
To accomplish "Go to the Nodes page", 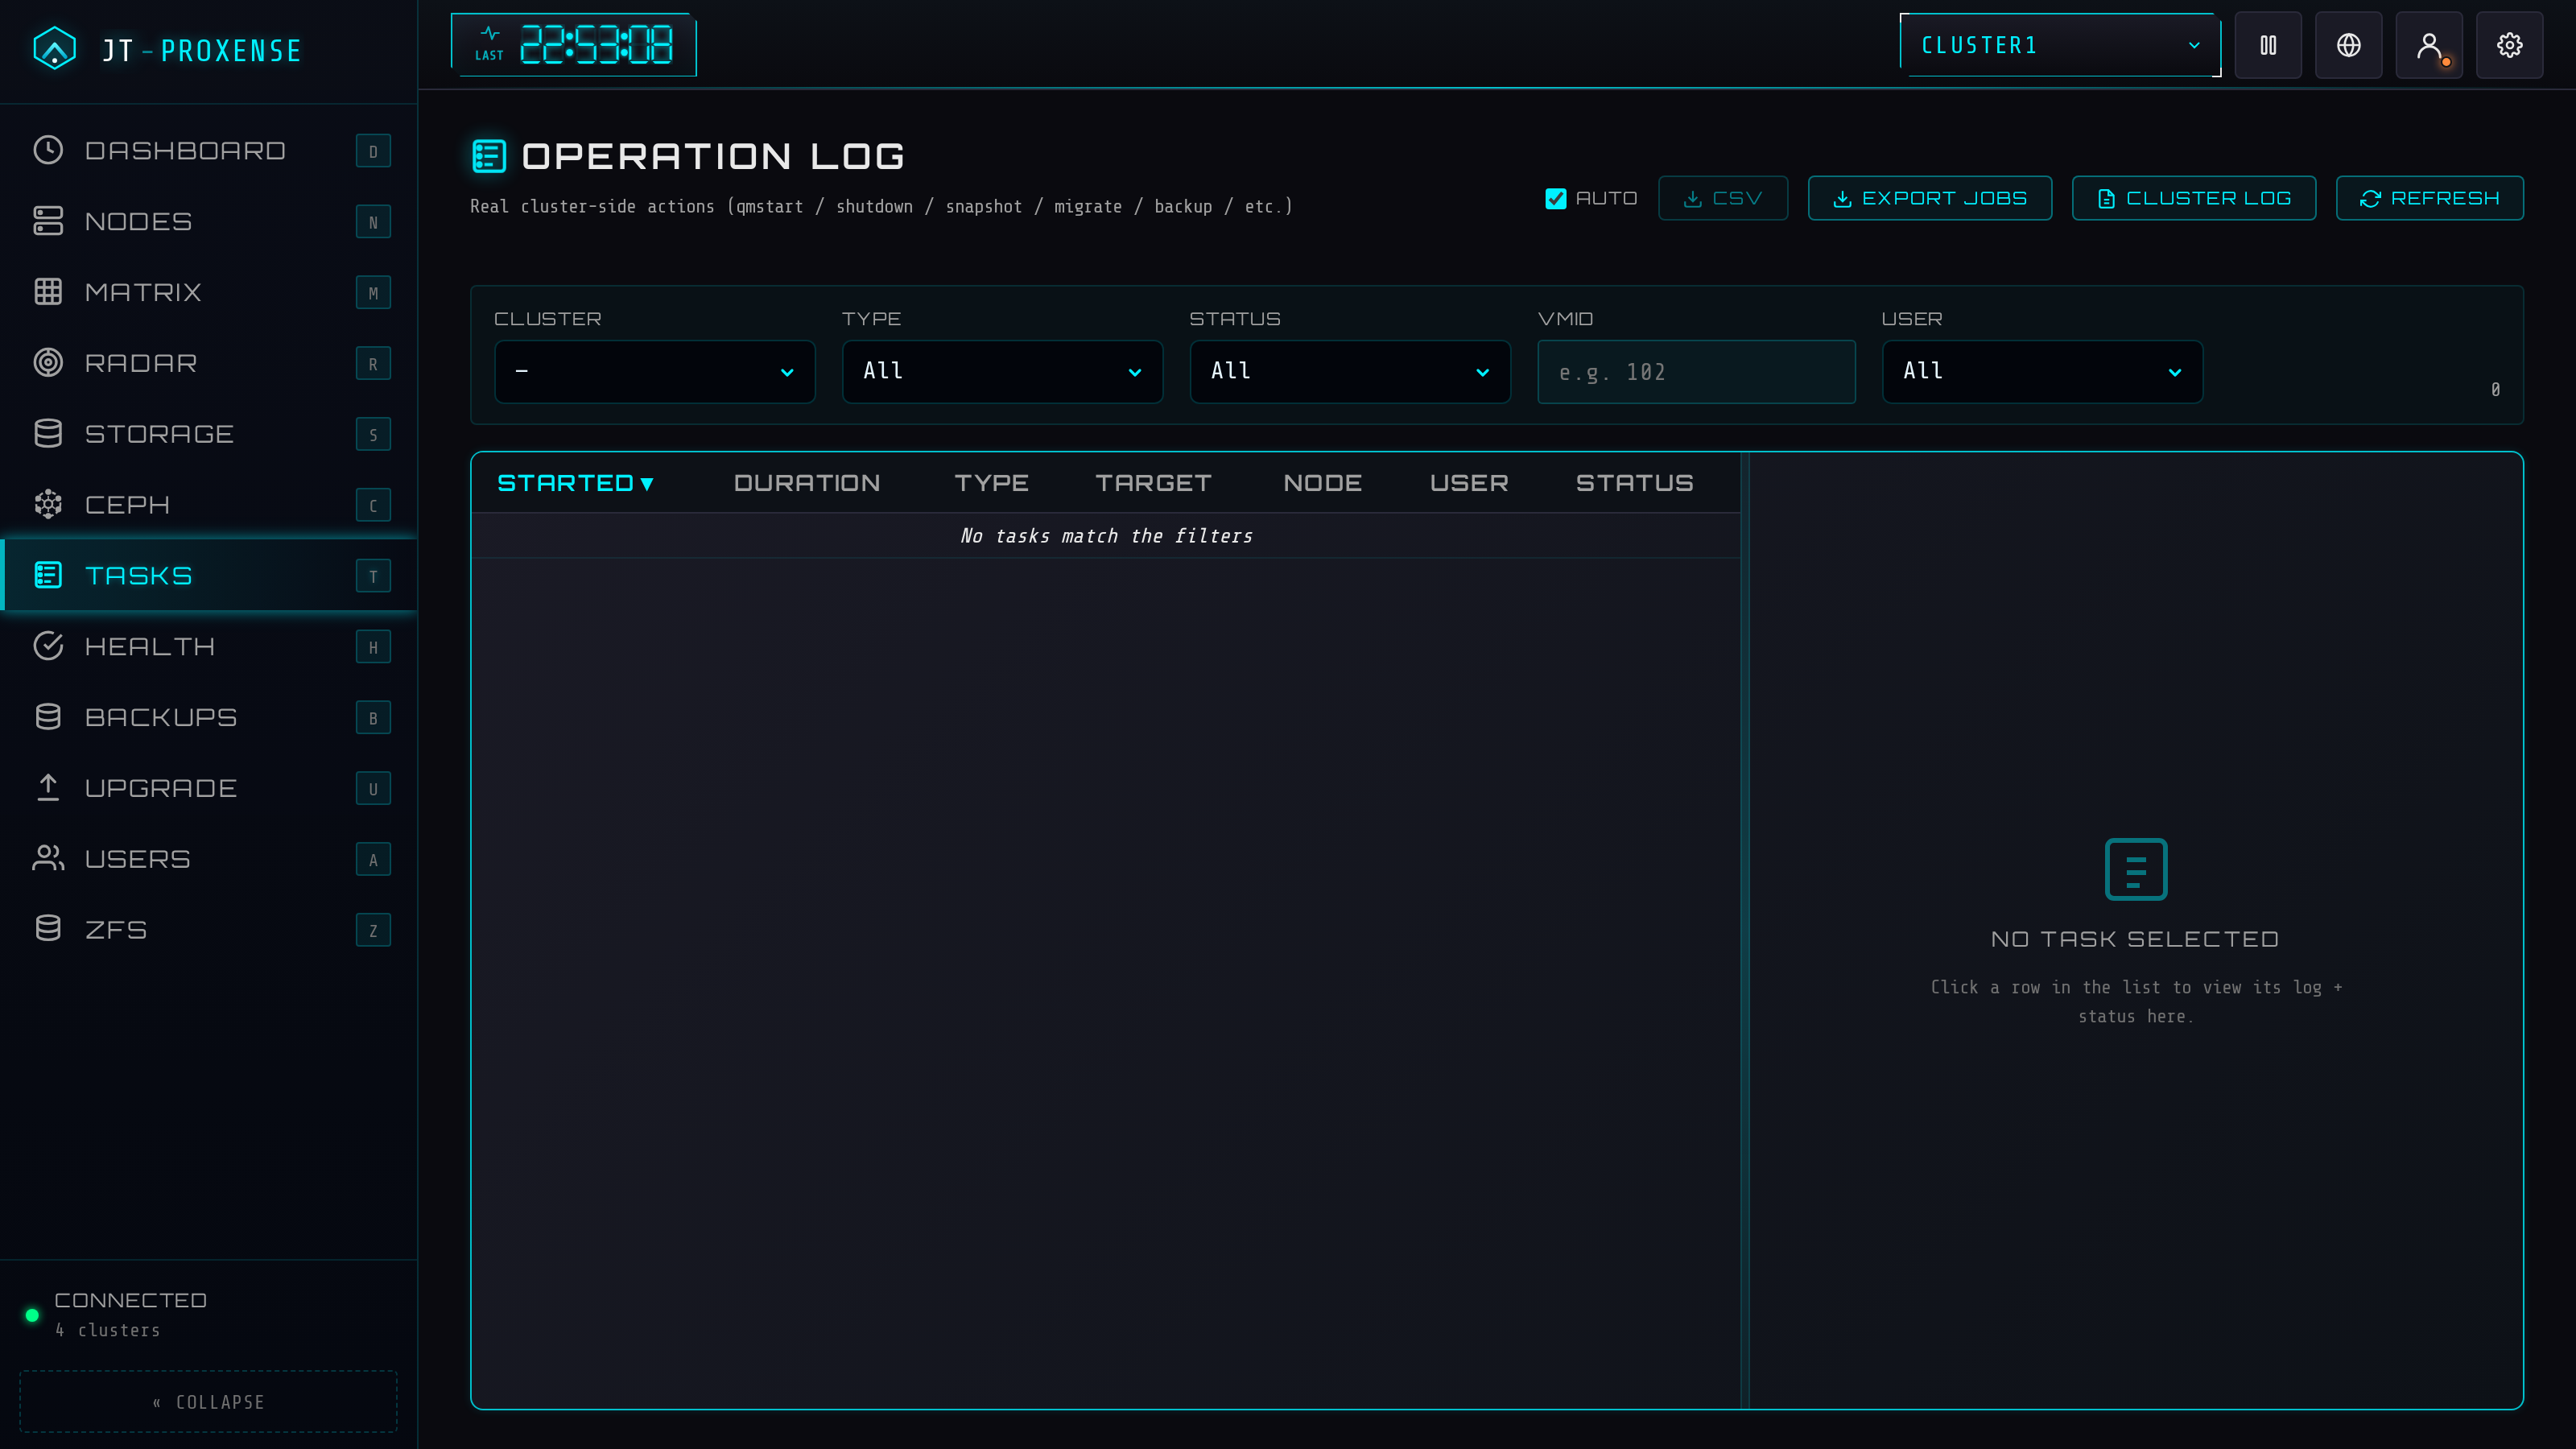I will (209, 221).
